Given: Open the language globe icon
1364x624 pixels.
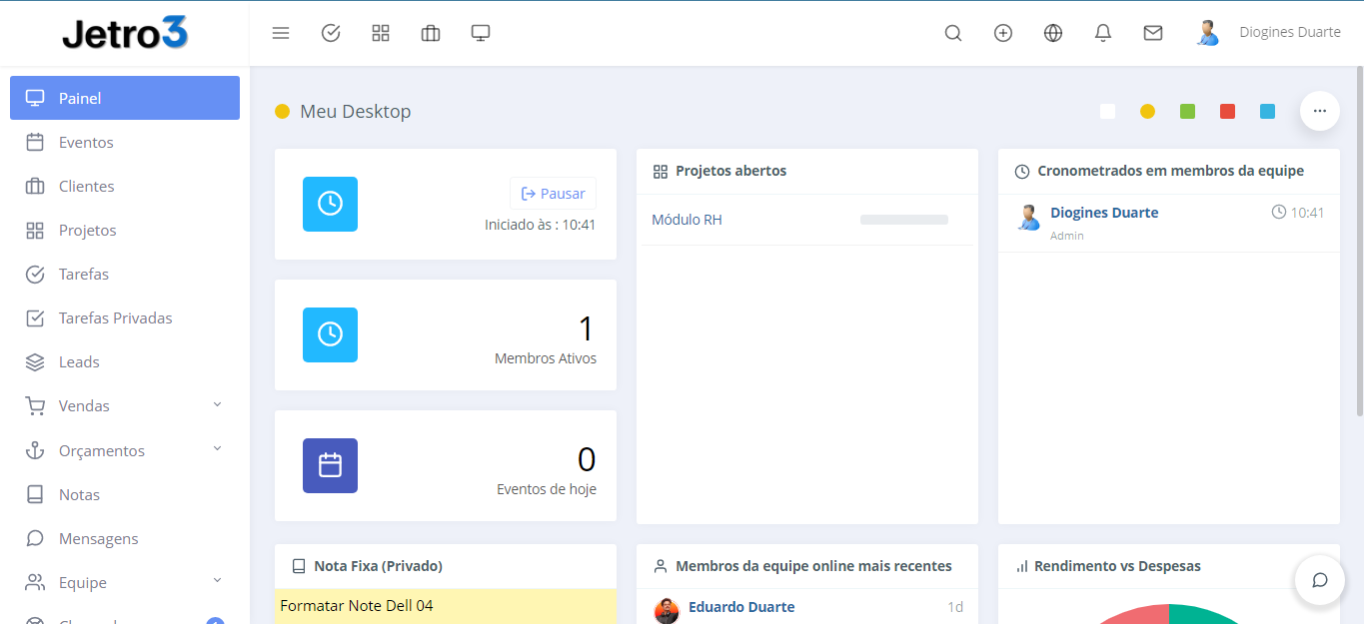Looking at the screenshot, I should 1053,33.
